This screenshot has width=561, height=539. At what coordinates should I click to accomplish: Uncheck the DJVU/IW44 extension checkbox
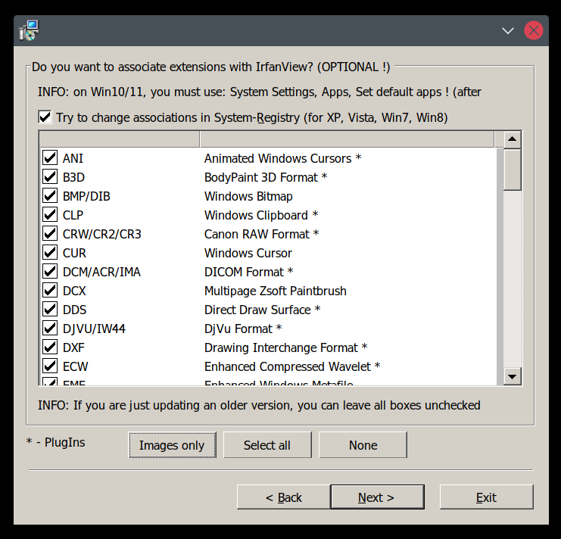tap(50, 329)
